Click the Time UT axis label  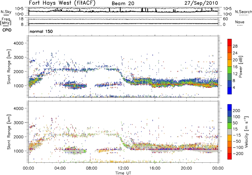123,173
